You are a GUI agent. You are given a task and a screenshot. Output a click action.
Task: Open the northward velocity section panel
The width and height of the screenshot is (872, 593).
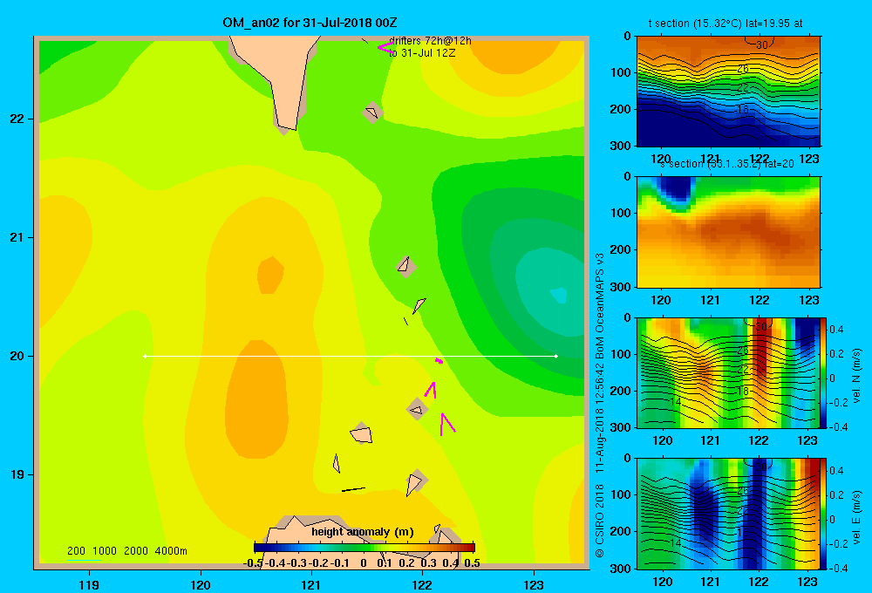click(728, 372)
